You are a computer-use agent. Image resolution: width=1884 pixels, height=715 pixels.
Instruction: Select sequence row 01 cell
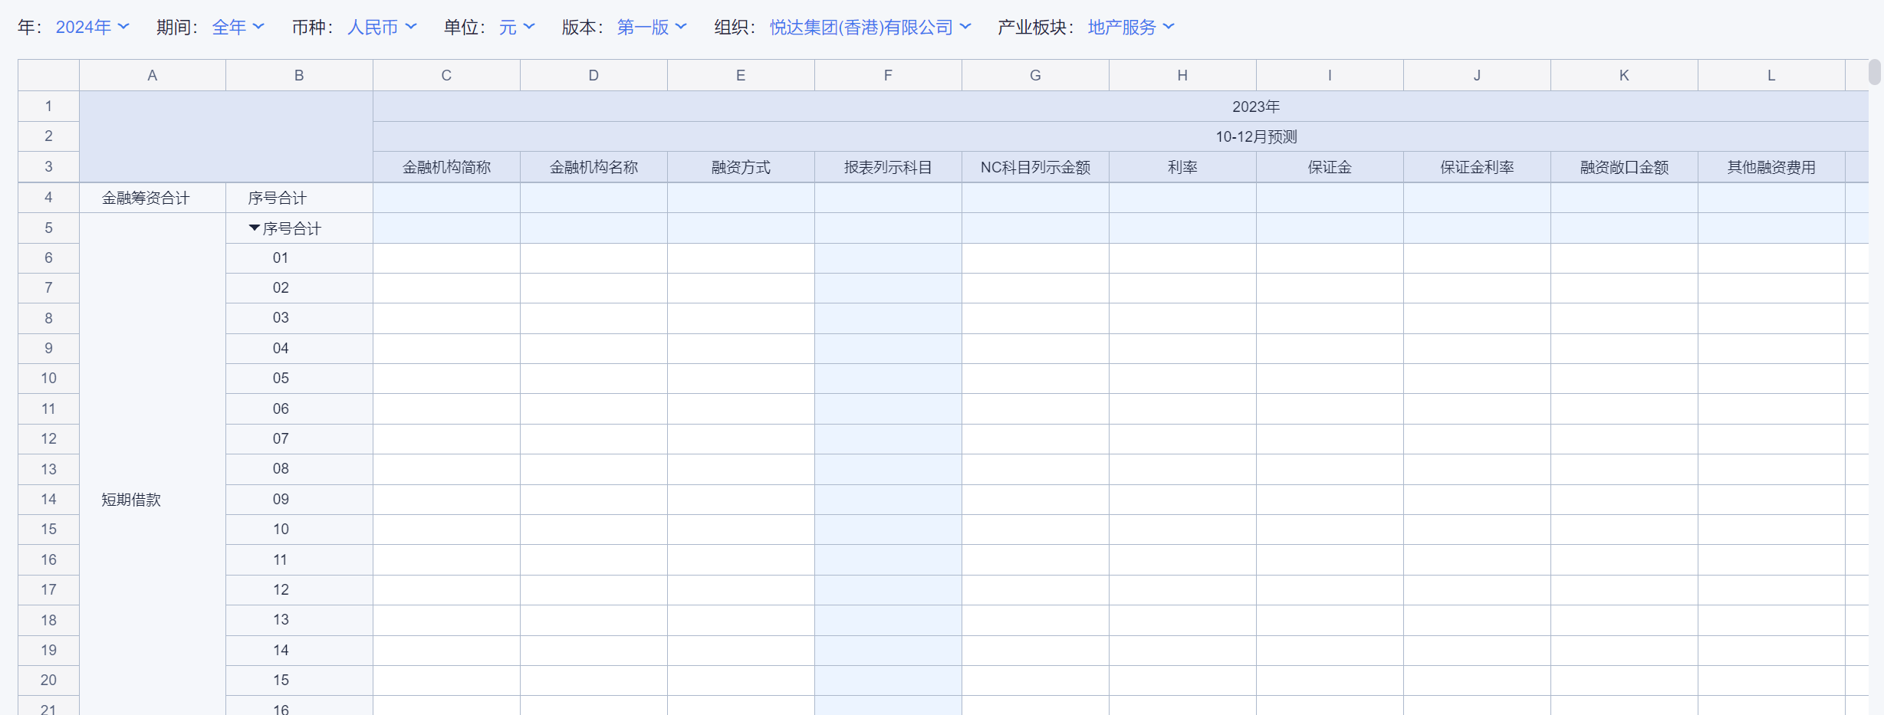pyautogui.click(x=299, y=258)
